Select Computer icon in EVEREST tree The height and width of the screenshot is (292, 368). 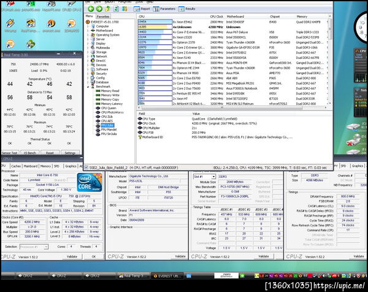93,26
